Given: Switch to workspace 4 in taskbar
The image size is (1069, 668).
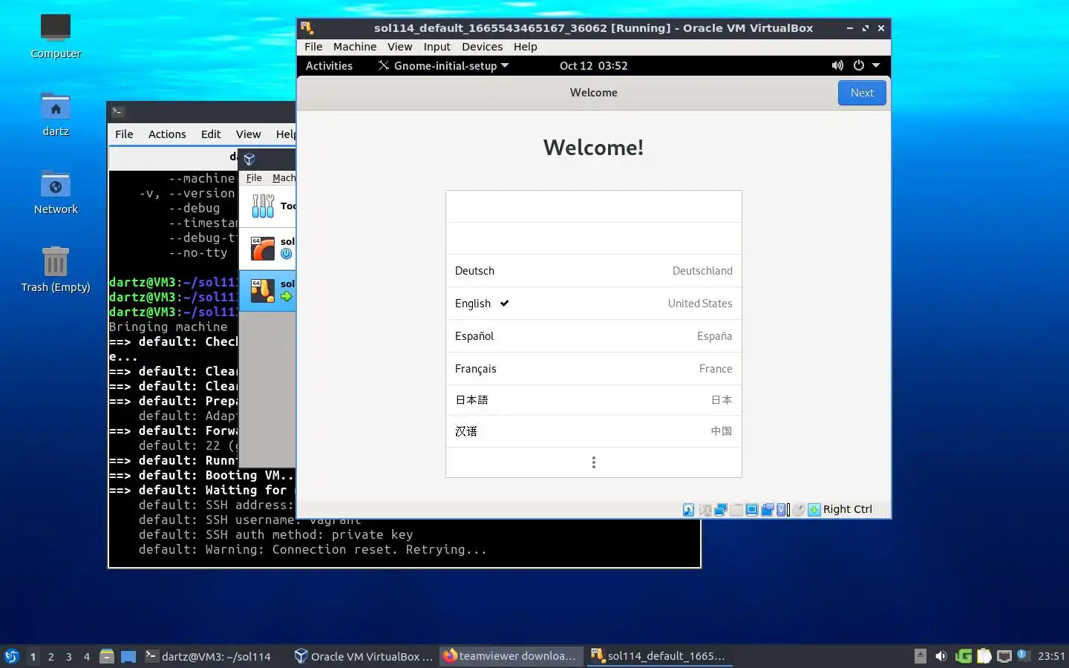Looking at the screenshot, I should (86, 657).
